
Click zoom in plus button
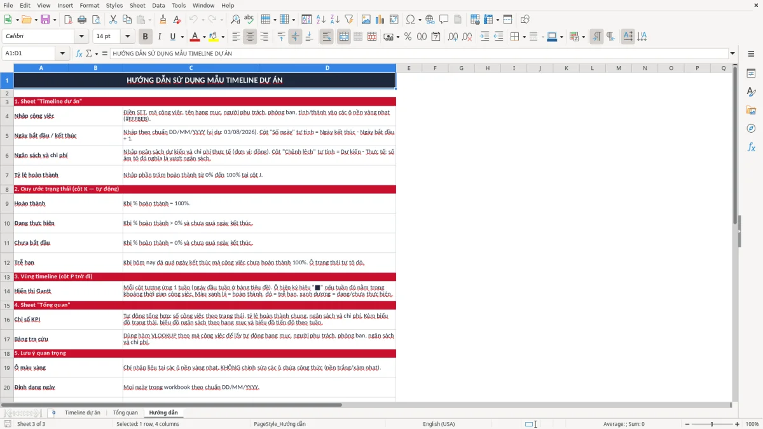(x=738, y=424)
